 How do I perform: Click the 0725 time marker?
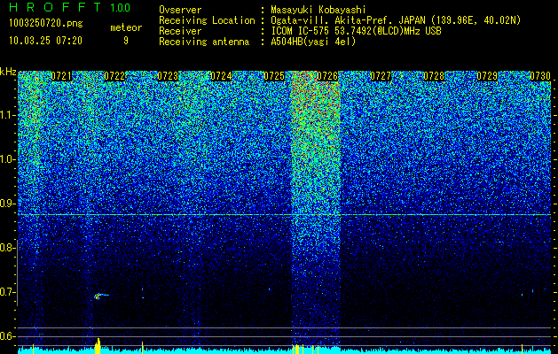tap(274, 76)
